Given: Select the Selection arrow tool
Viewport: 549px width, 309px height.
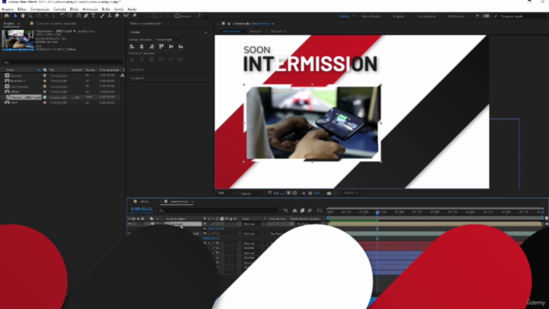Looking at the screenshot, I should pos(15,15).
